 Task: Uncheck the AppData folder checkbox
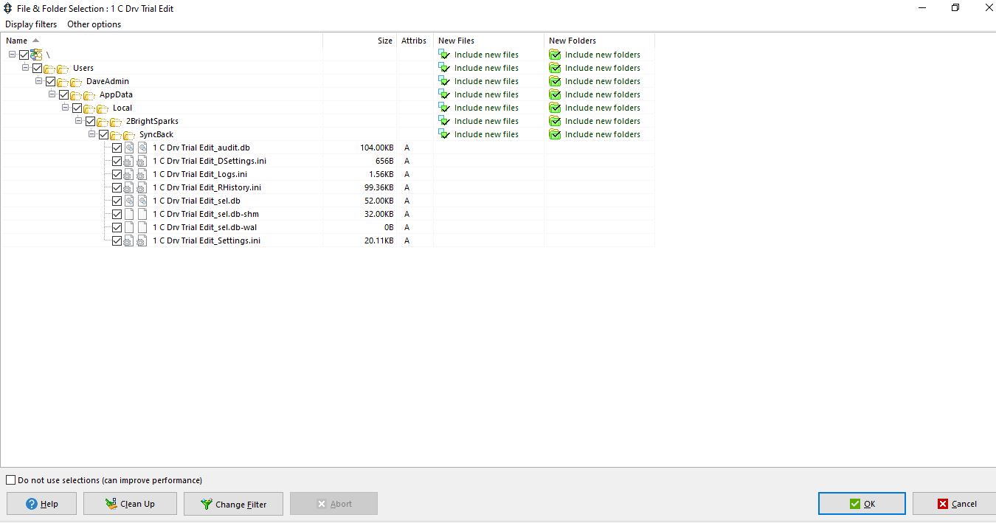click(x=64, y=94)
